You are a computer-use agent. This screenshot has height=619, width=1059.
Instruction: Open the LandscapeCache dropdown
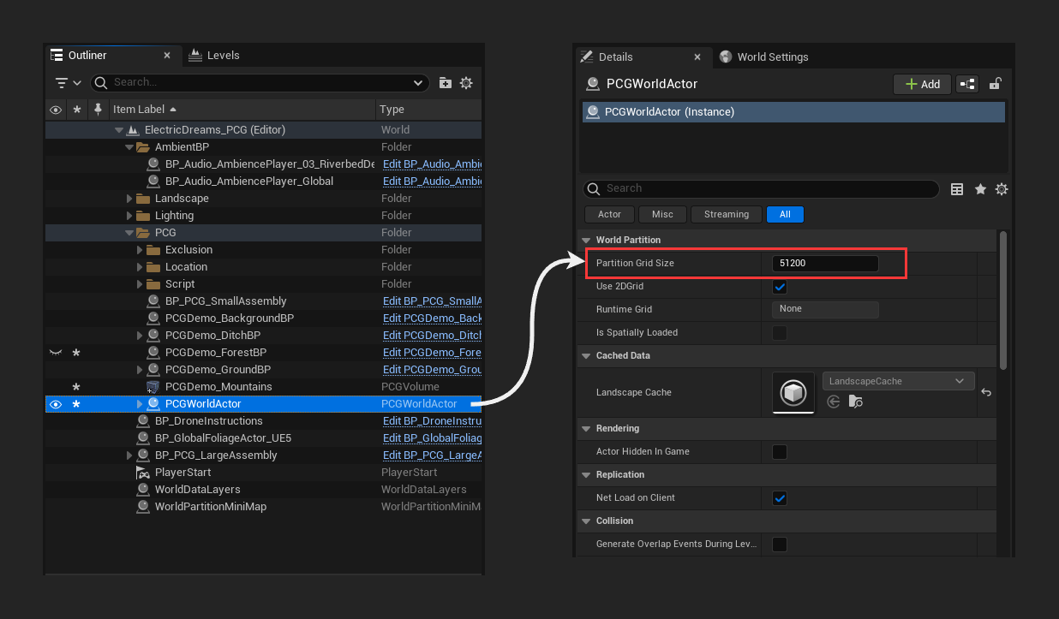coord(898,380)
